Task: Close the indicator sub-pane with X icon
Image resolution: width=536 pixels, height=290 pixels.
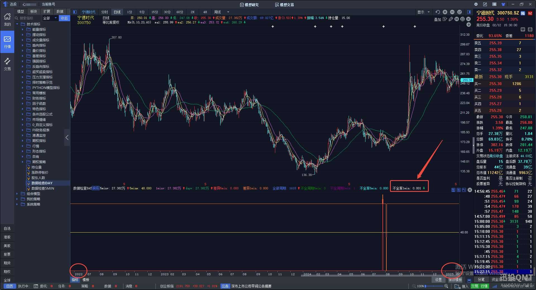Action: pyautogui.click(x=470, y=190)
